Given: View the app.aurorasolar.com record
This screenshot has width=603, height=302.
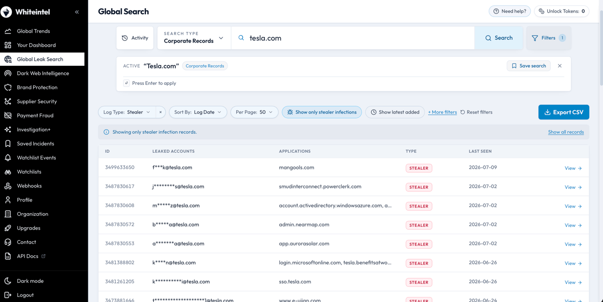Looking at the screenshot, I should (x=573, y=244).
